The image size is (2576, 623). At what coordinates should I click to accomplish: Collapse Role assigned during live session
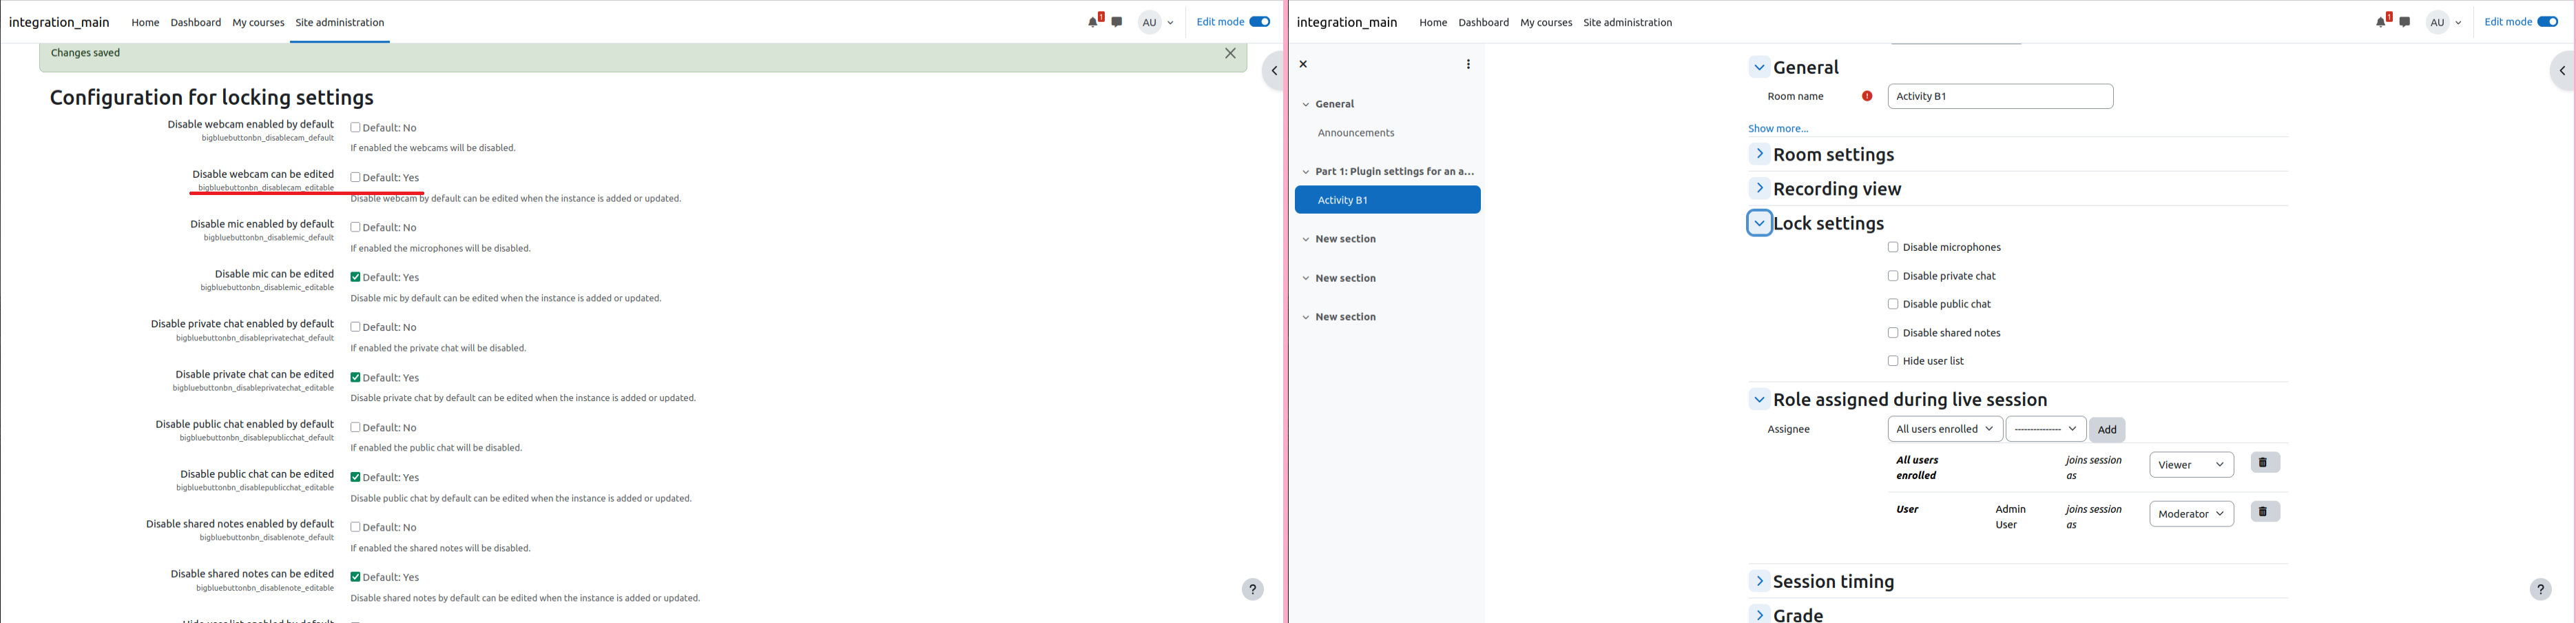tap(1759, 399)
